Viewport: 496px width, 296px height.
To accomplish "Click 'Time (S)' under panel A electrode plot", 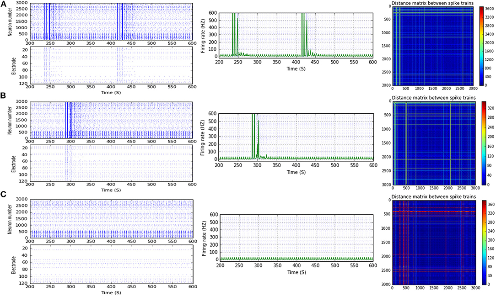I will (x=111, y=93).
